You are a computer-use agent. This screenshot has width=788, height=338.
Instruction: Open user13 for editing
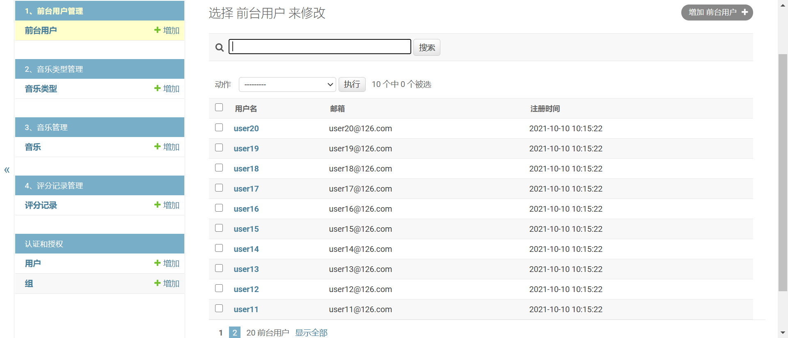click(246, 269)
